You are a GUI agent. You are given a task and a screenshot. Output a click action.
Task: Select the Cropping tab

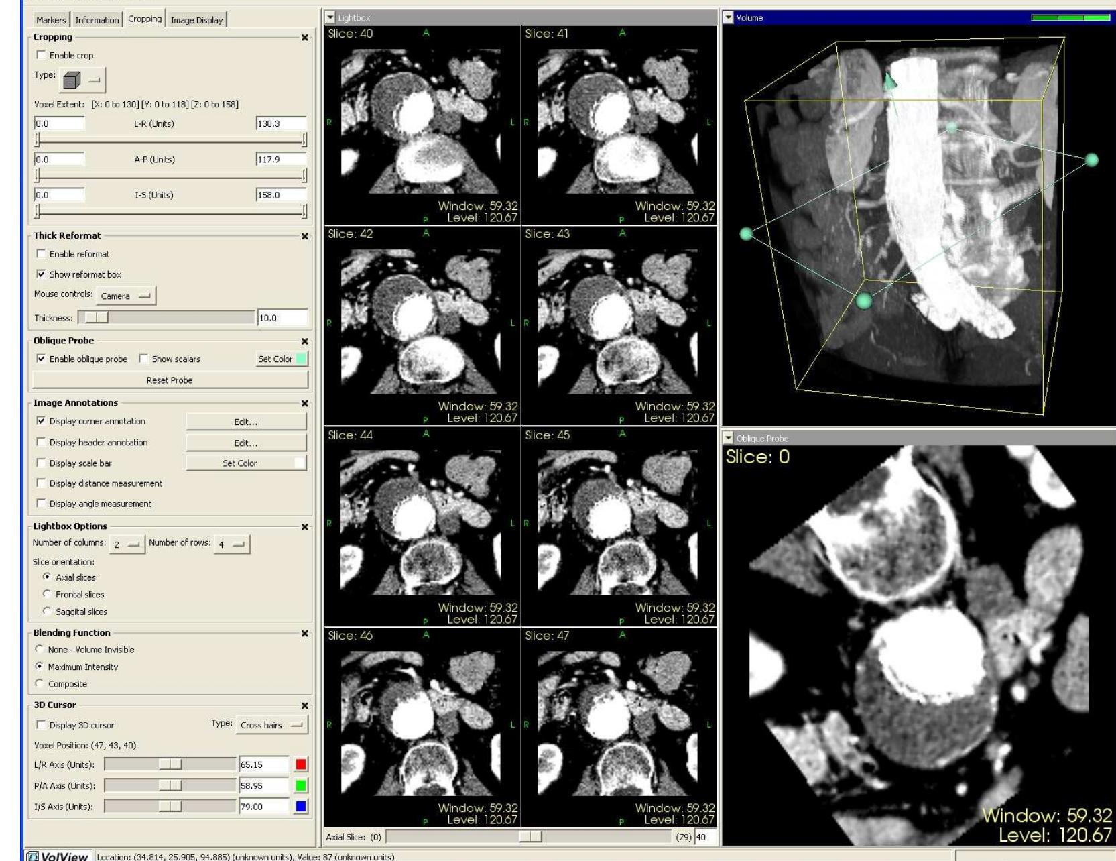145,19
